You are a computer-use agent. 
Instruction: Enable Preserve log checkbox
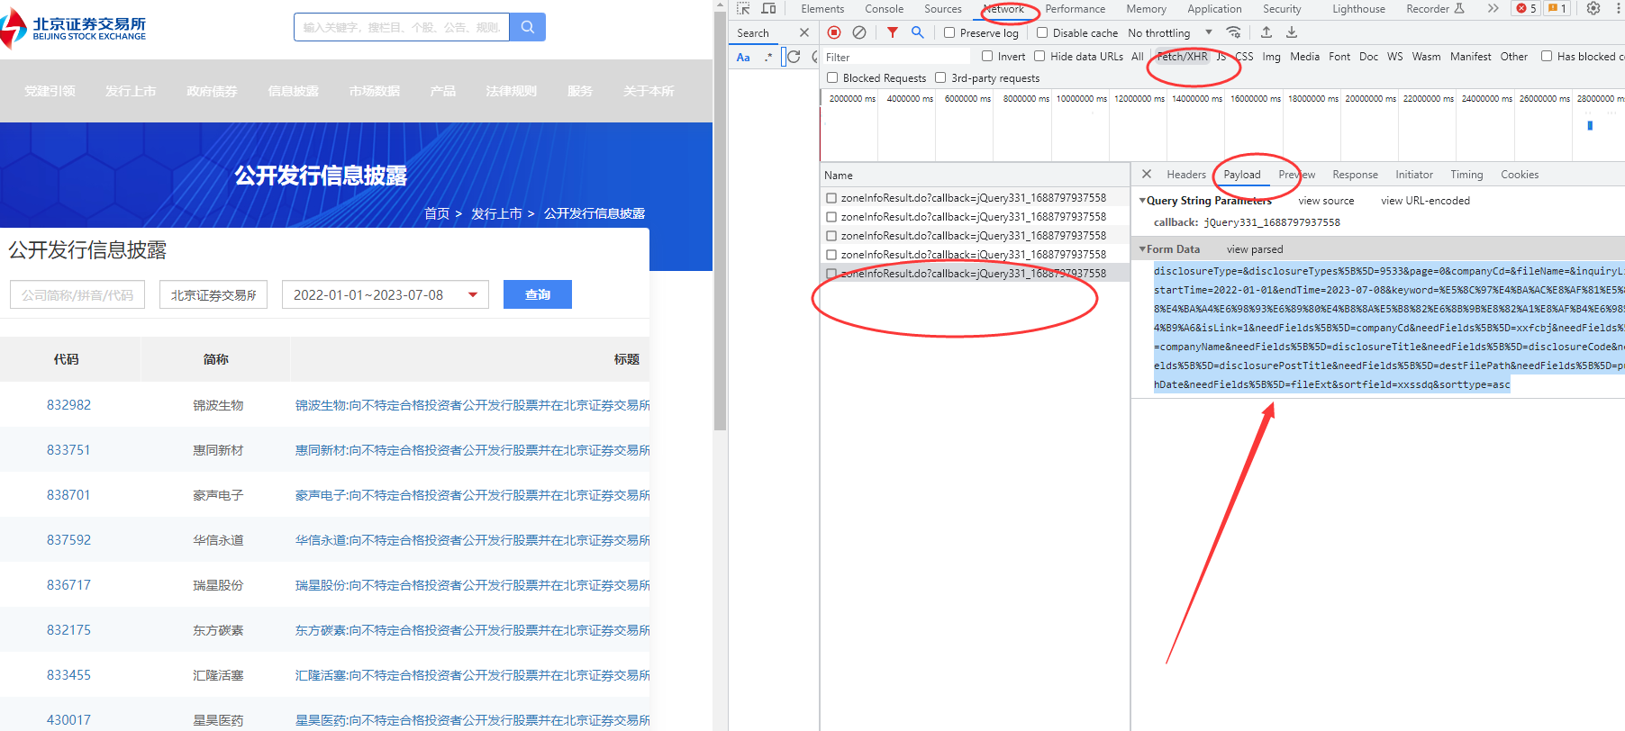pyautogui.click(x=949, y=33)
